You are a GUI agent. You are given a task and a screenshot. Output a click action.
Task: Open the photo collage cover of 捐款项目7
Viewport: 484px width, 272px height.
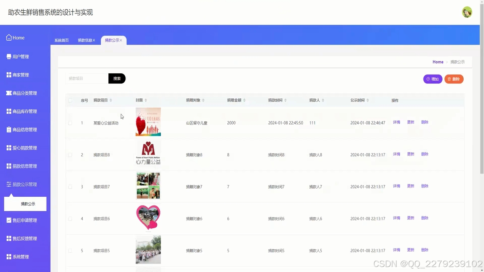point(148,186)
